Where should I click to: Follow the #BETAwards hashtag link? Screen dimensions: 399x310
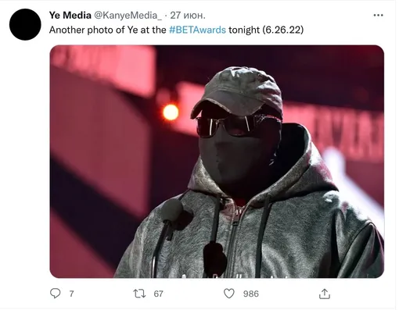[197, 30]
